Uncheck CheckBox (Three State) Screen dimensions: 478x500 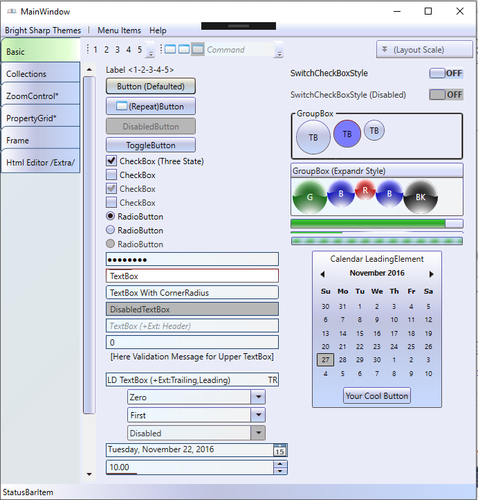click(111, 161)
